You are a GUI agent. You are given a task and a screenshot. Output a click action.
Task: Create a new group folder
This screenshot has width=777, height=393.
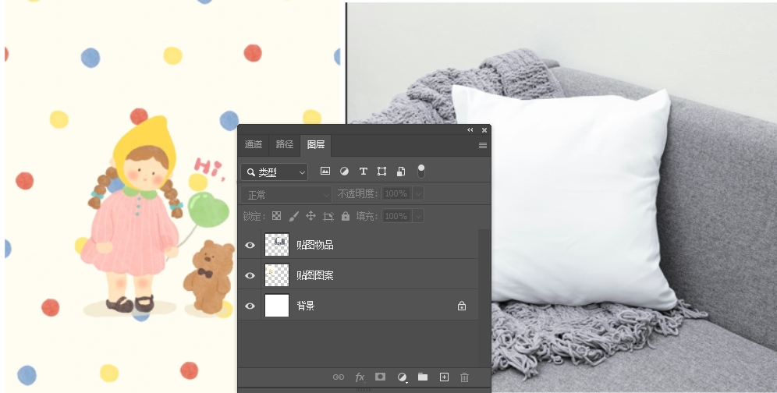(423, 377)
